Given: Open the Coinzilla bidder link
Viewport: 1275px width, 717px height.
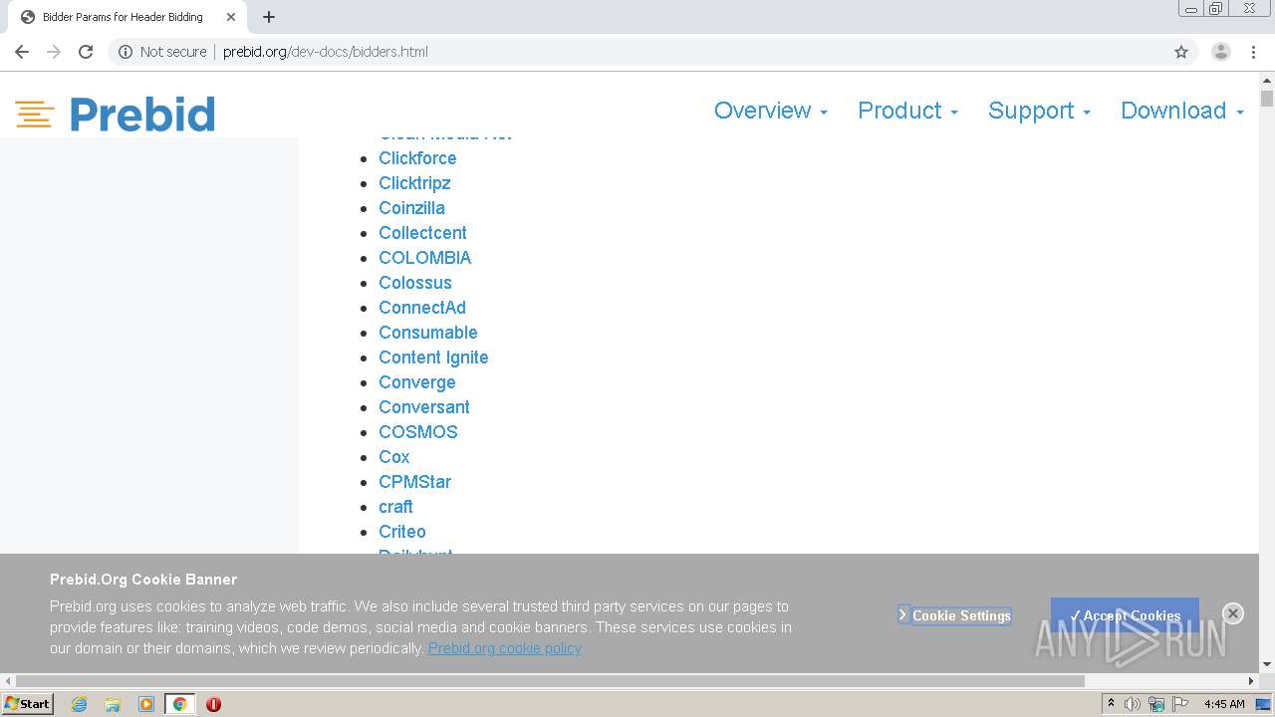Looking at the screenshot, I should (411, 208).
